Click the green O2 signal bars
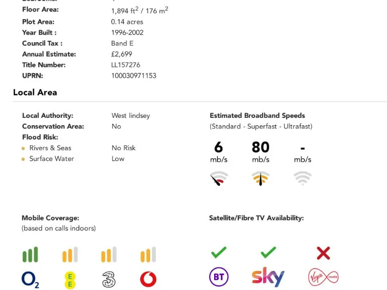This screenshot has width=387, height=290. pos(30,255)
